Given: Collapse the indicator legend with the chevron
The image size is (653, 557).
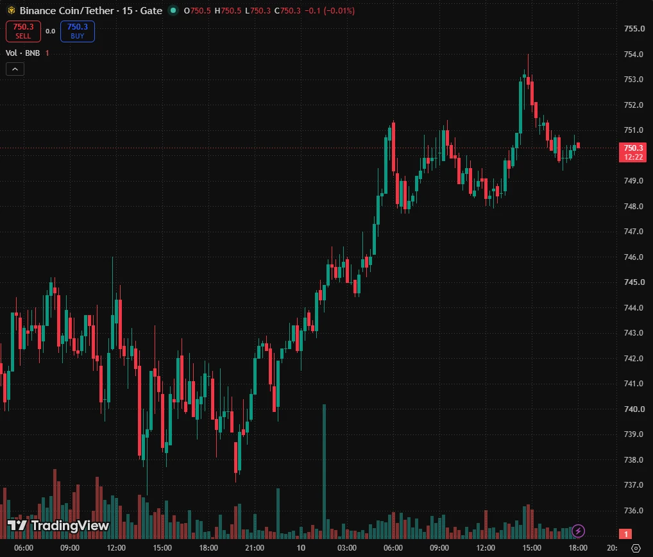Looking at the screenshot, I should click(x=15, y=69).
